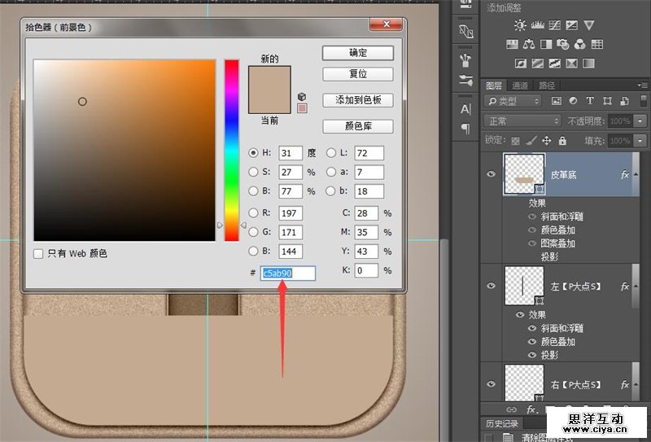Click the 添加到色板 button
This screenshot has width=651, height=442.
coord(358,100)
